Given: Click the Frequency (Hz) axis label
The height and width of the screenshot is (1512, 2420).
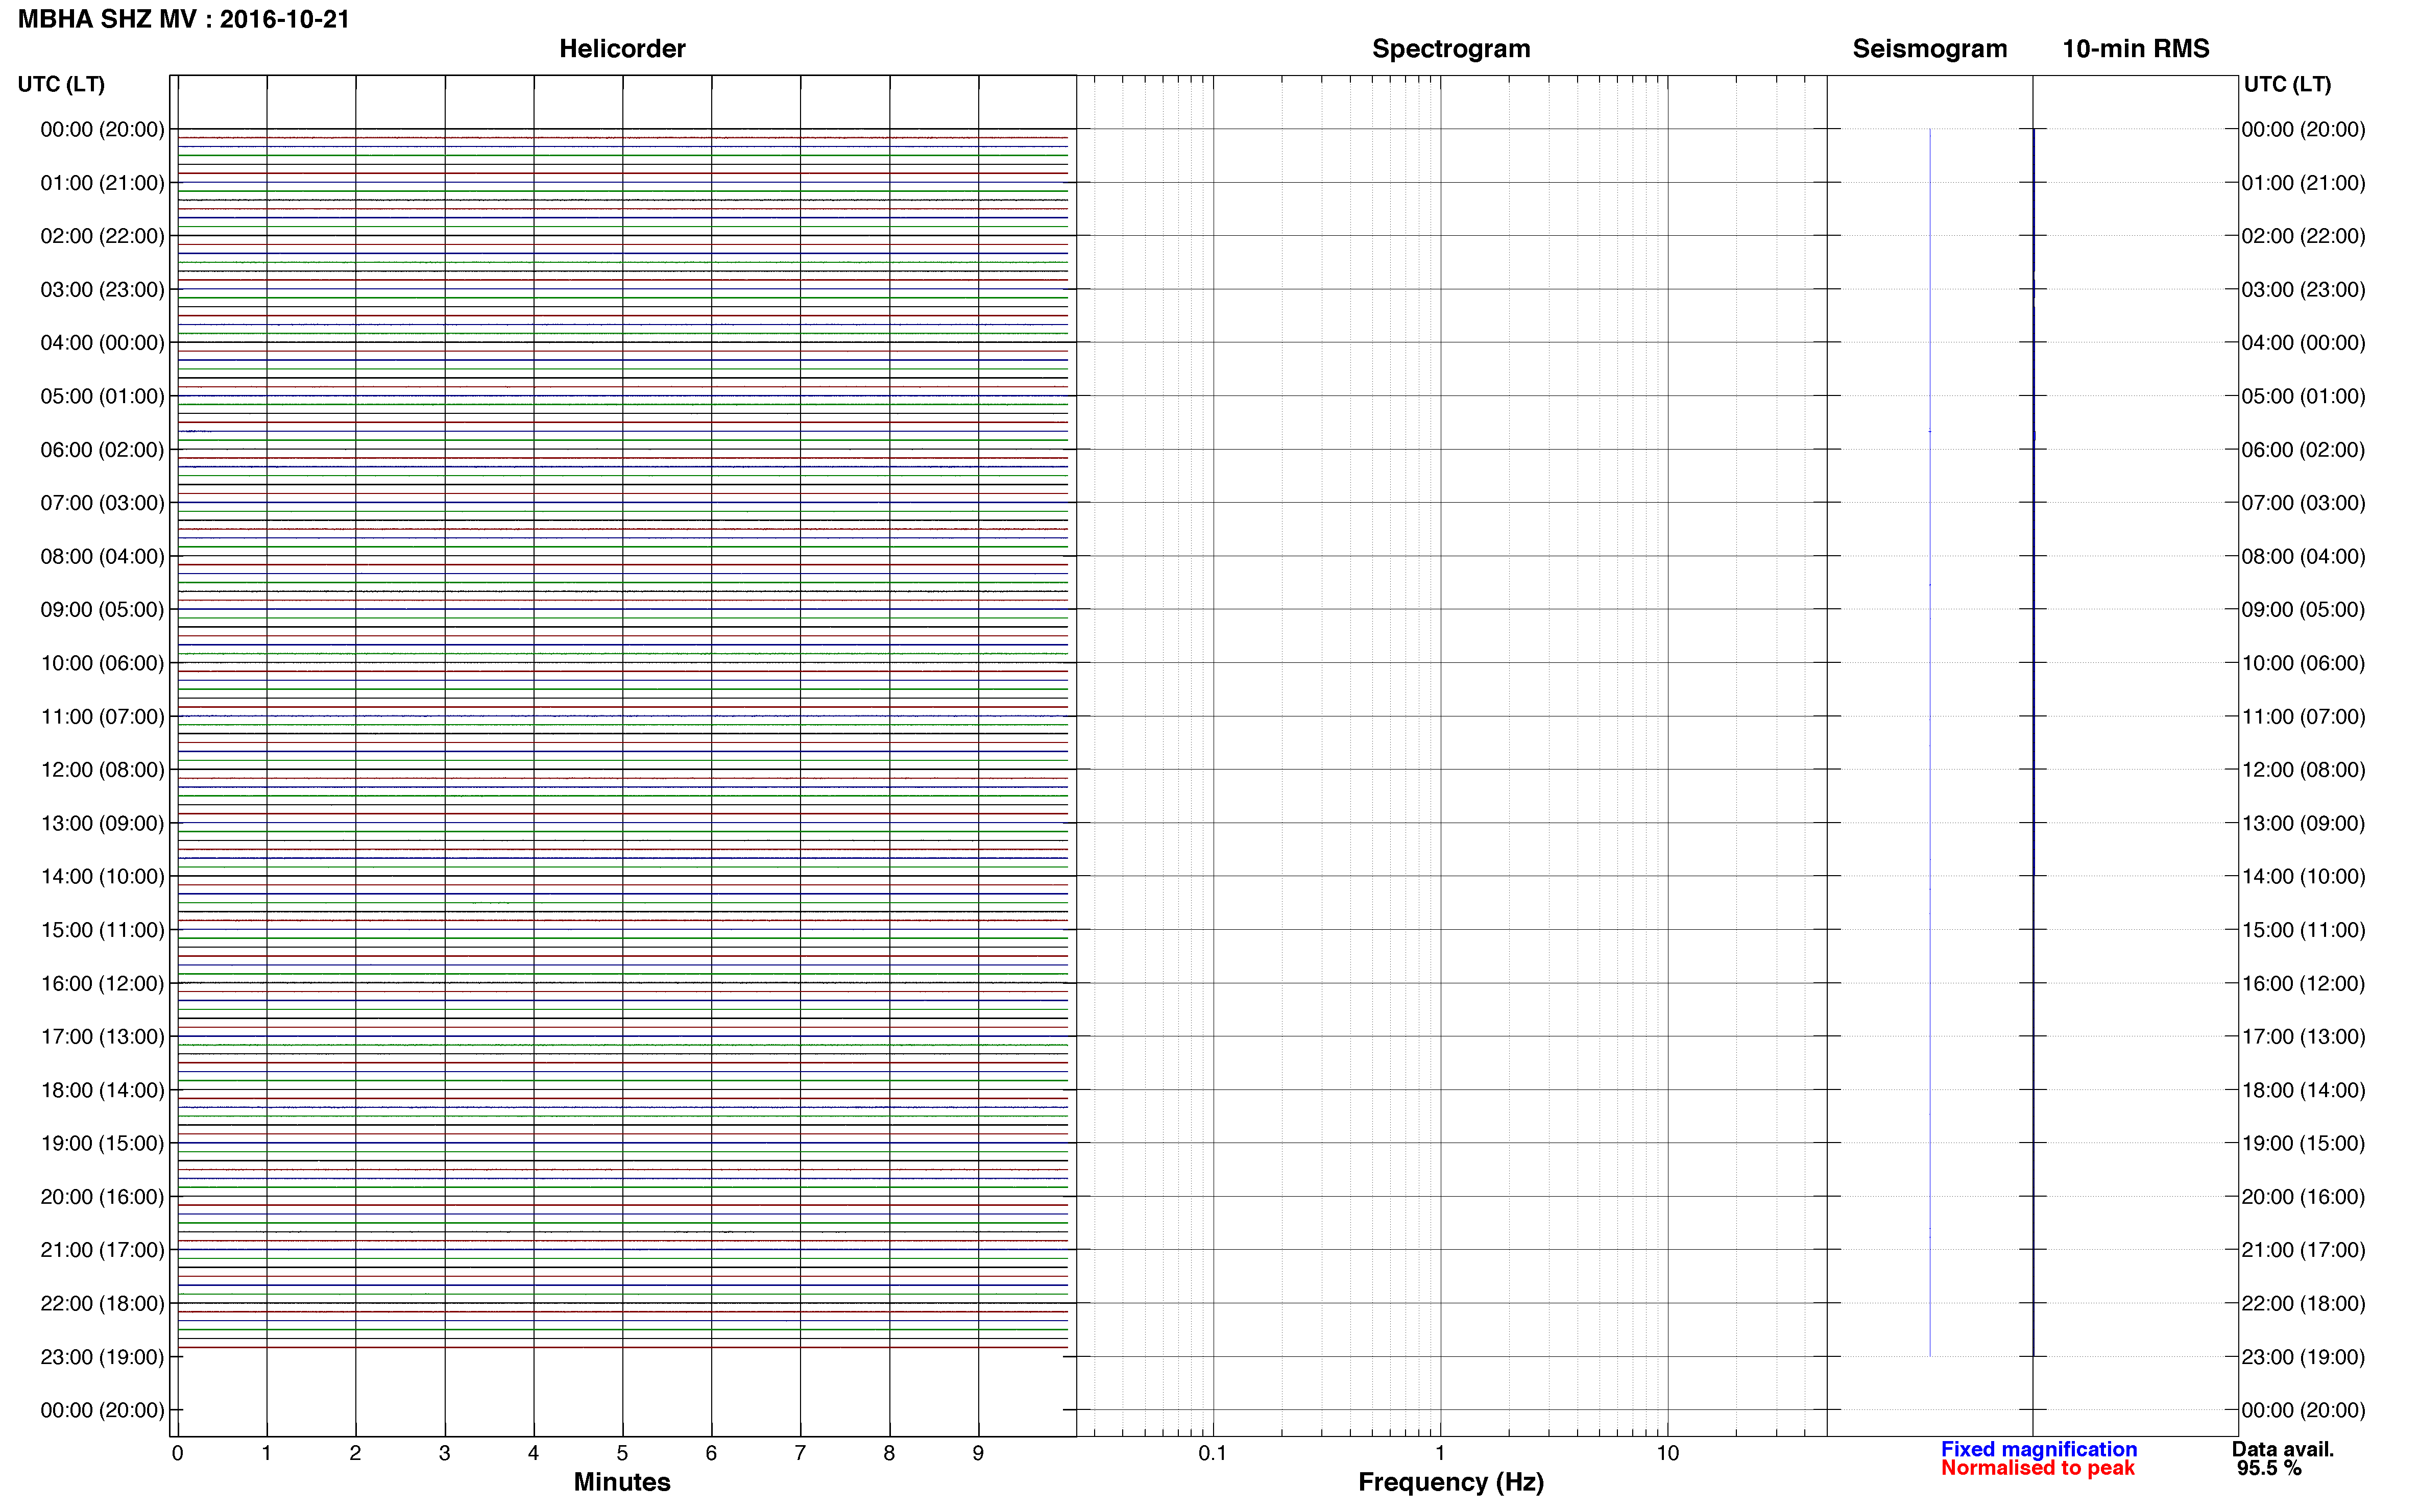Looking at the screenshot, I should tap(1450, 1481).
